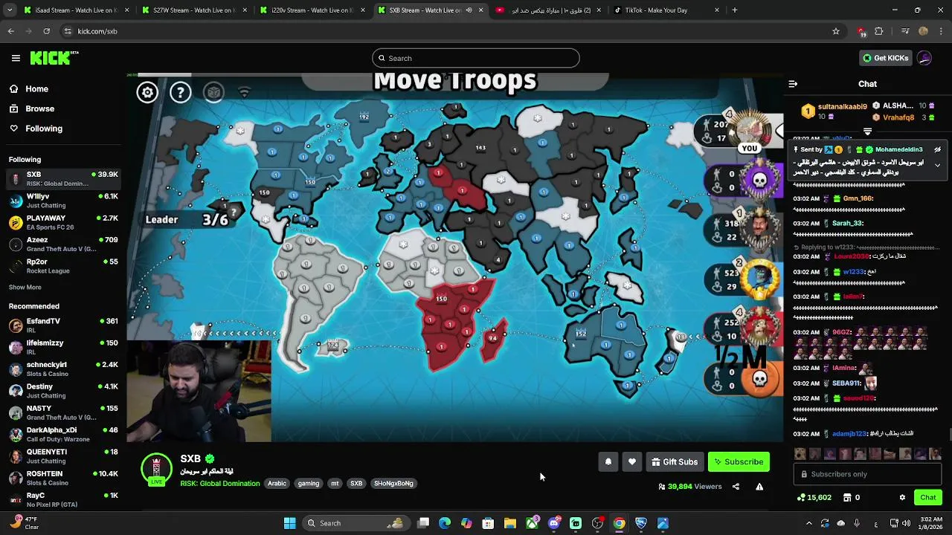
Task: Click the Kick search field
Action: (476, 58)
